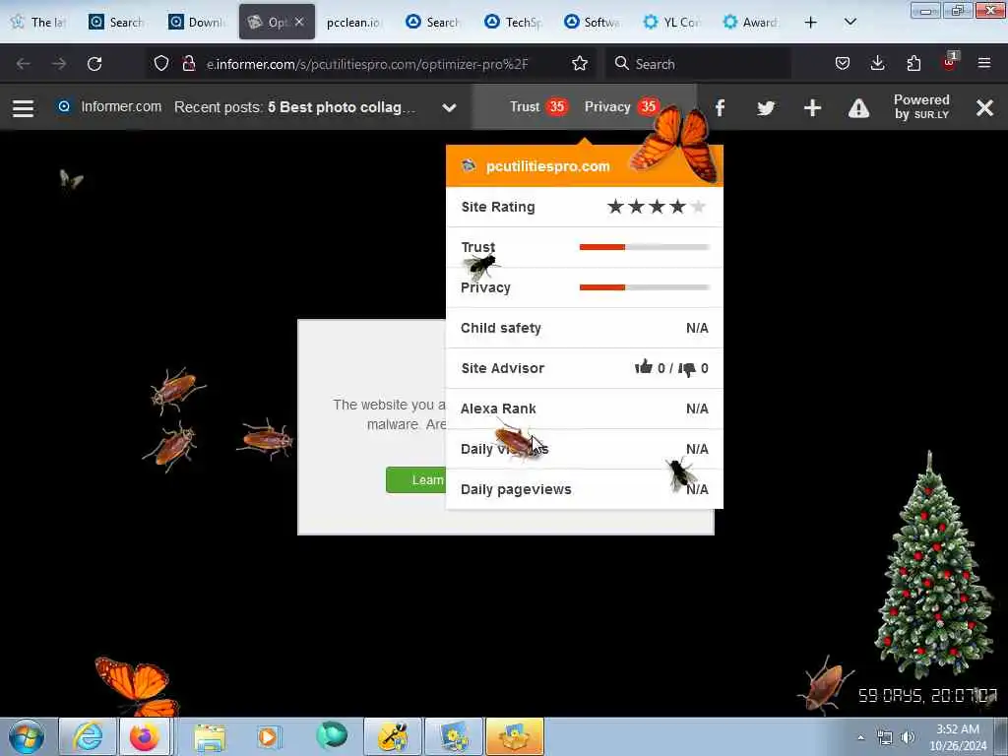Viewport: 1008px width, 756px height.
Task: Switch to the TechSp tab
Action: click(x=512, y=23)
